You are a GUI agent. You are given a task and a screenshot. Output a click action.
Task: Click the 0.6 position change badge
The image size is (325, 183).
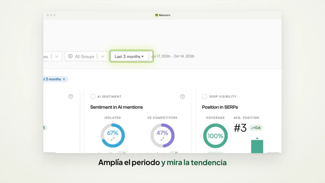tap(256, 128)
